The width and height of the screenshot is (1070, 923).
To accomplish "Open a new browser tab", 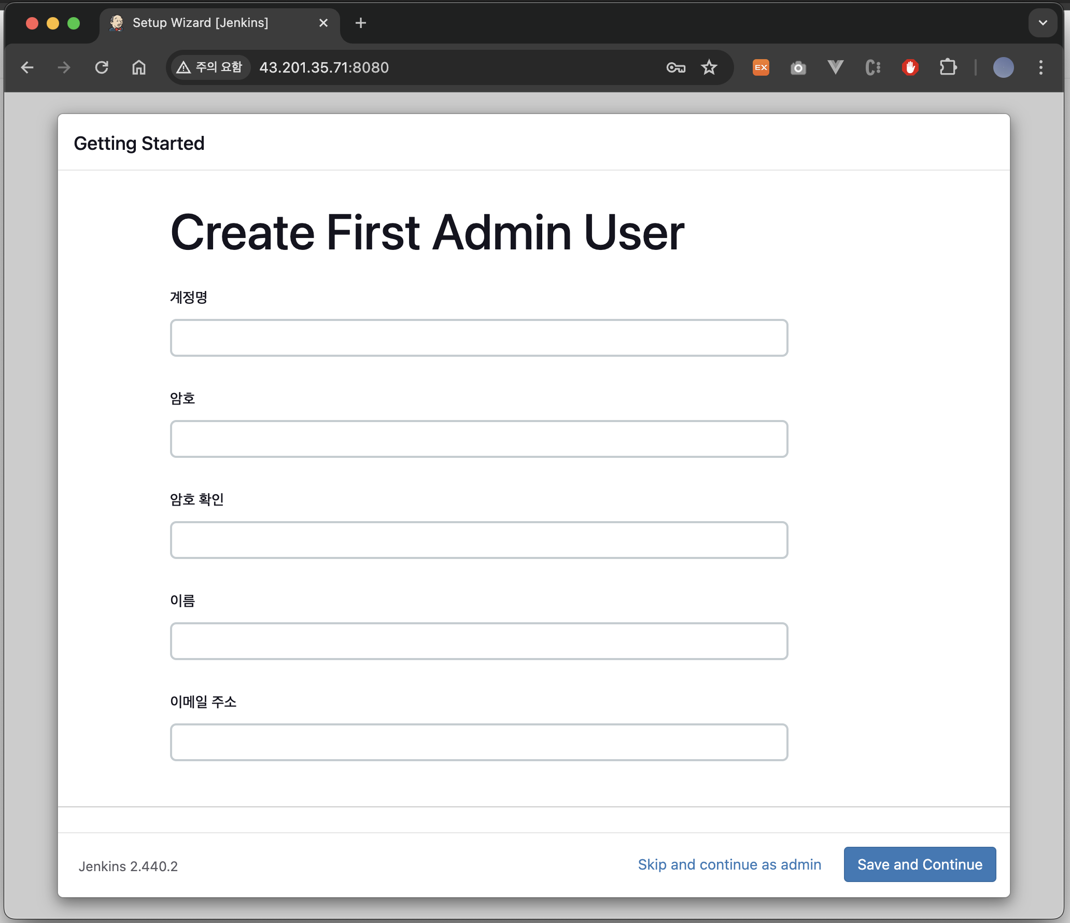I will click(361, 23).
